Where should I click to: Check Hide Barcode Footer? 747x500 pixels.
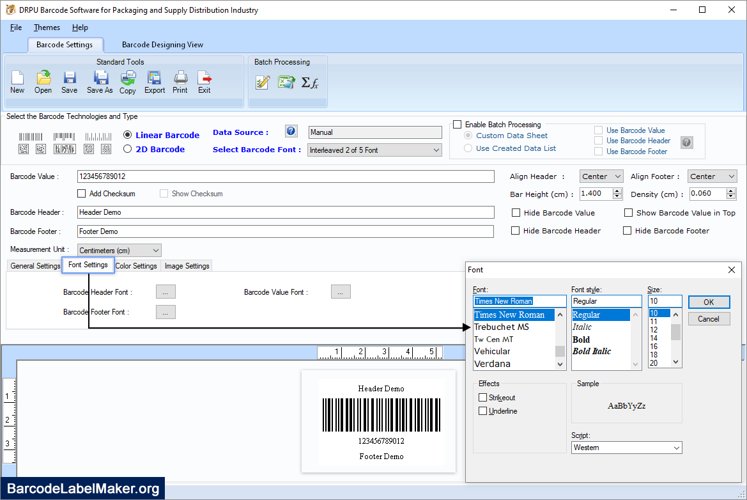(x=627, y=231)
